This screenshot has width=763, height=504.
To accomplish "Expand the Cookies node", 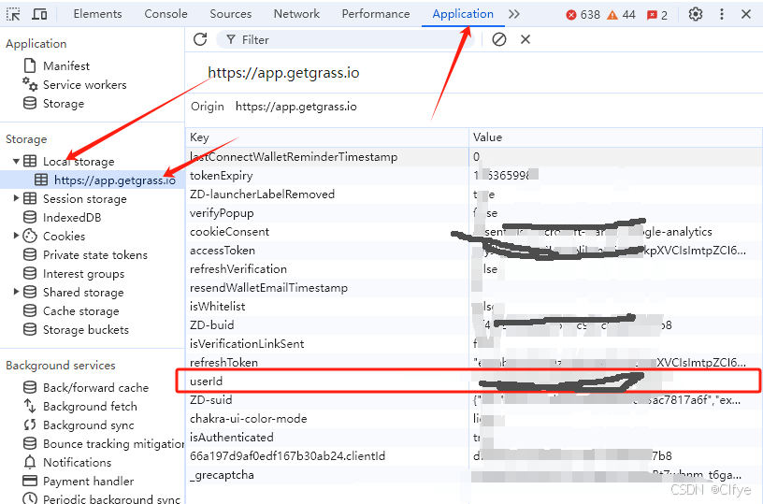I will click(x=16, y=236).
